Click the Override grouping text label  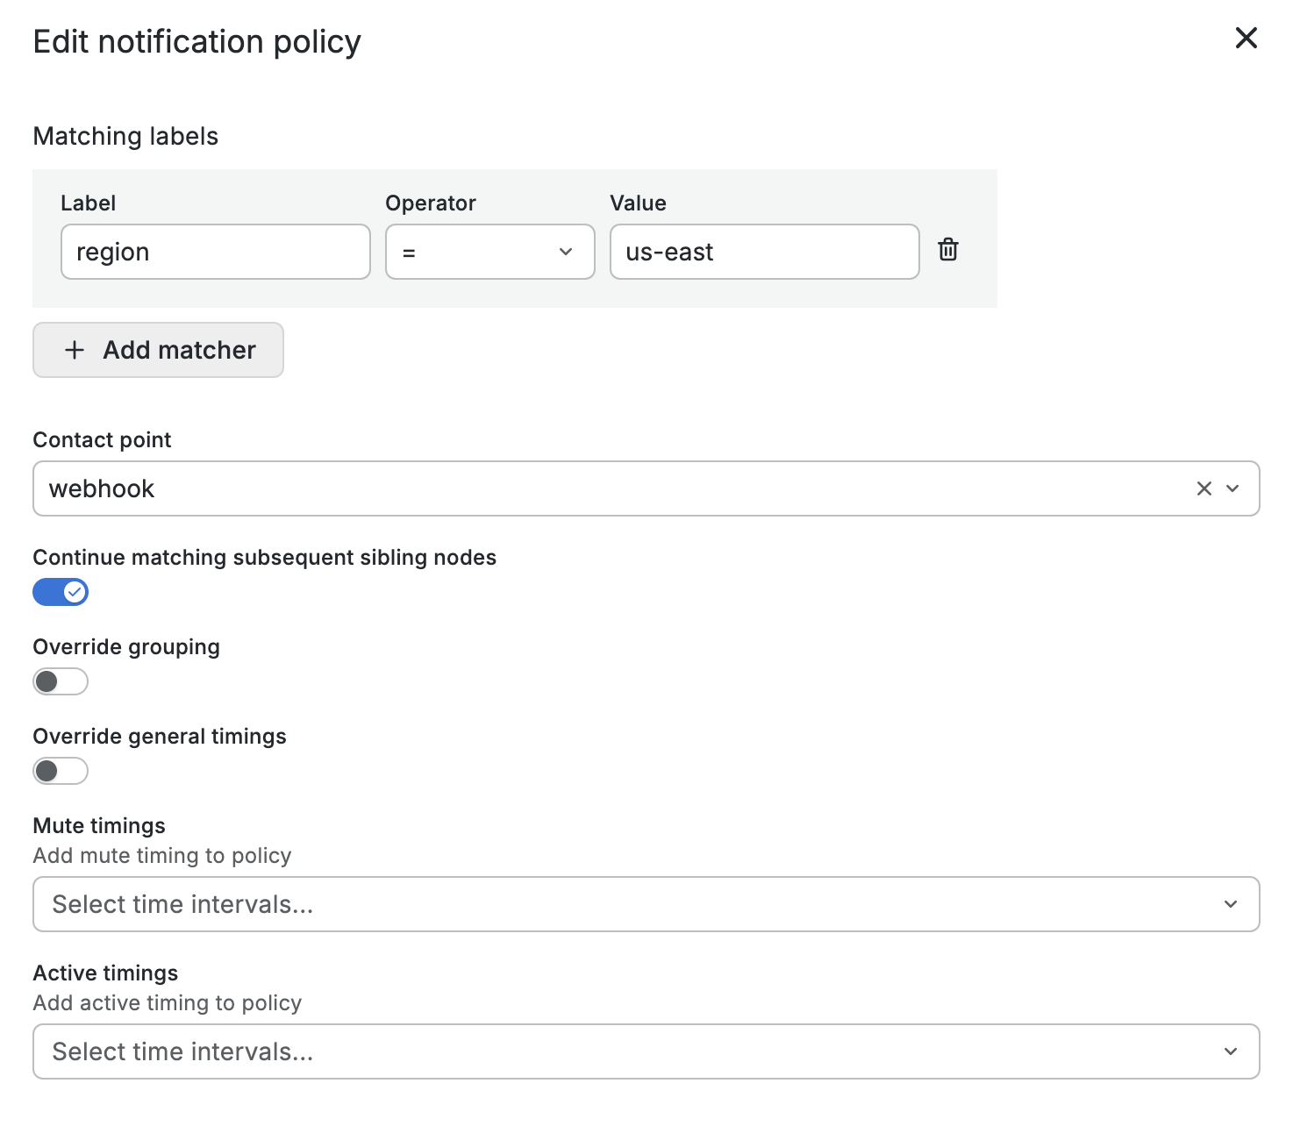coord(126,647)
